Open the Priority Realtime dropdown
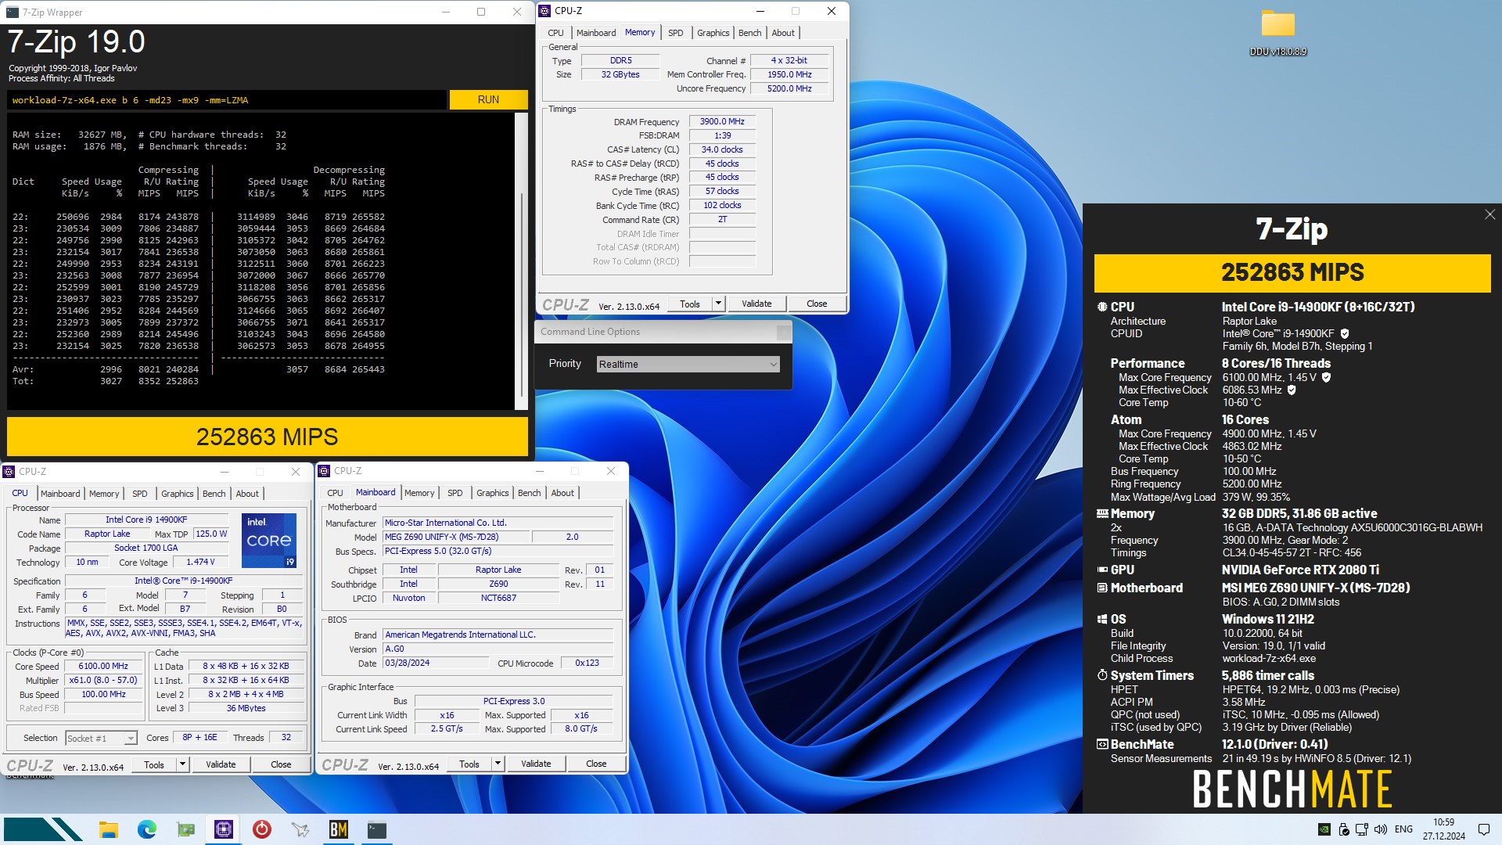Screen dimensions: 1502x845 (x=688, y=365)
